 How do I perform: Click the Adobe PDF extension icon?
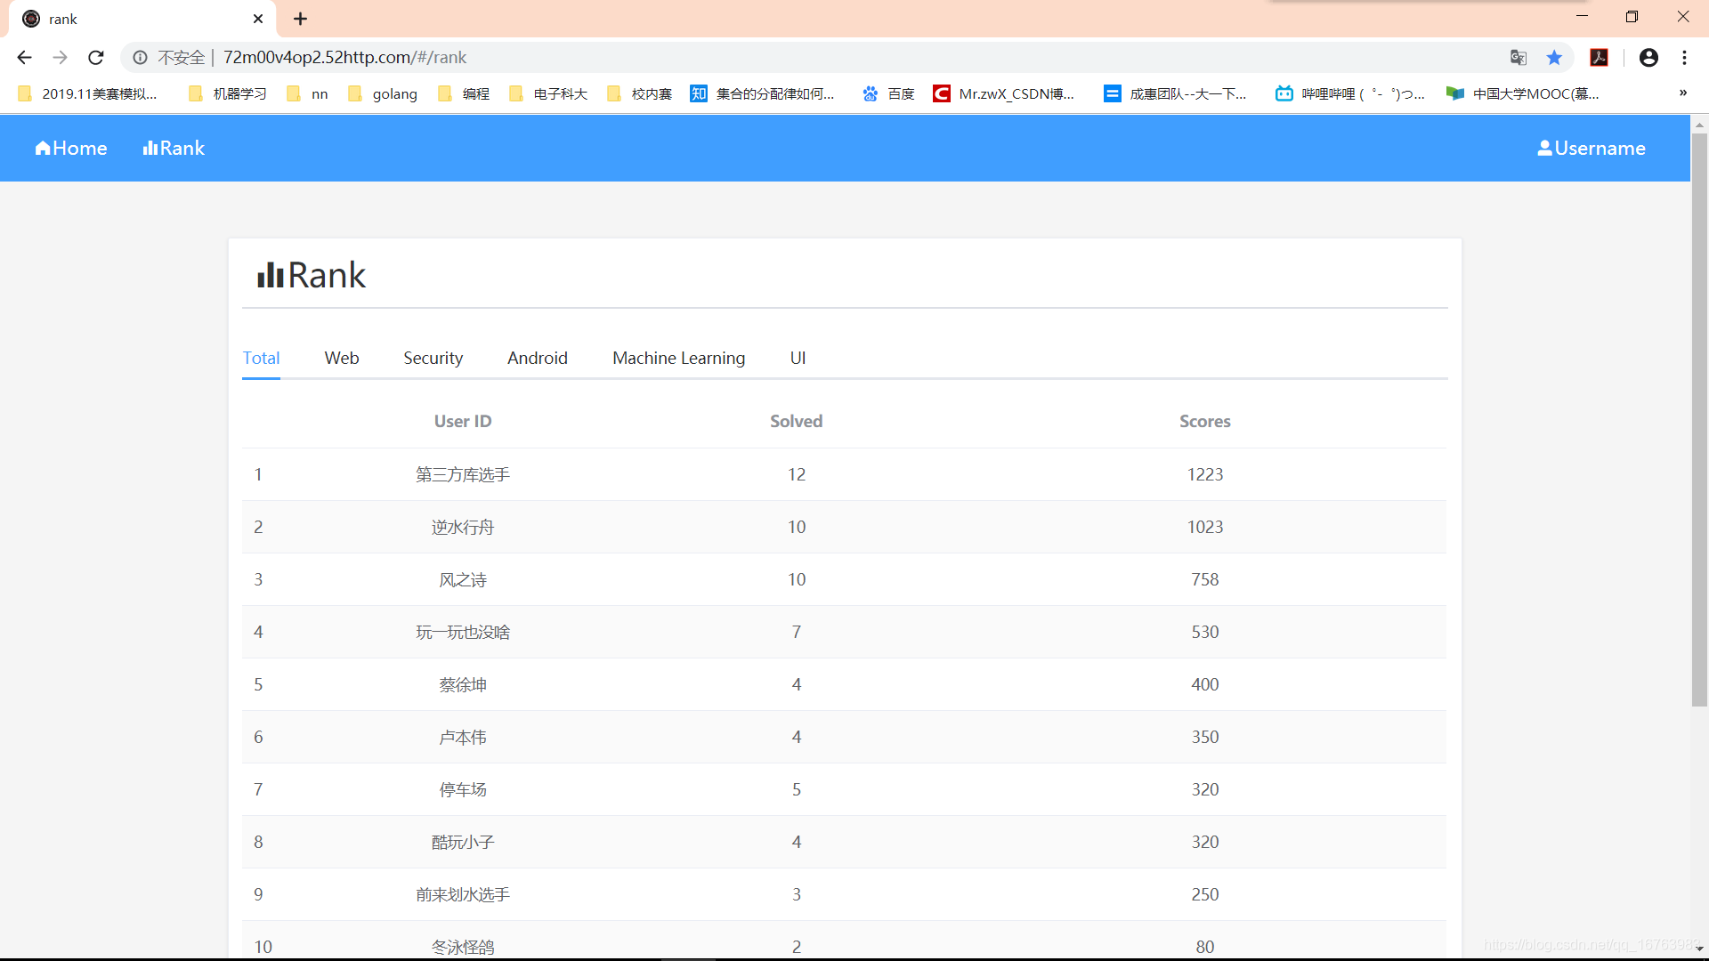click(1600, 58)
